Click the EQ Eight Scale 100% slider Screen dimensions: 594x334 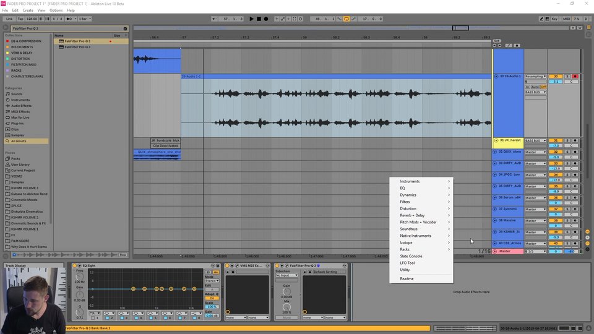pos(212,307)
